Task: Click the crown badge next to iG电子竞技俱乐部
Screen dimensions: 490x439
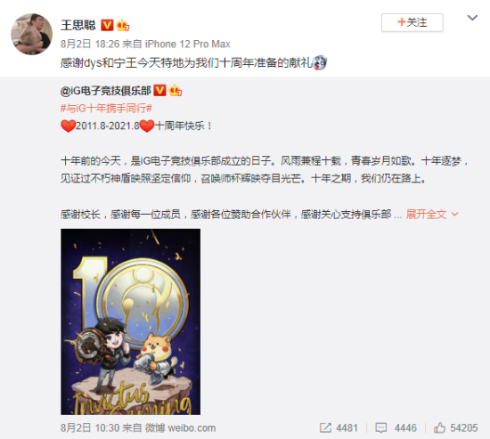Action: pyautogui.click(x=175, y=90)
